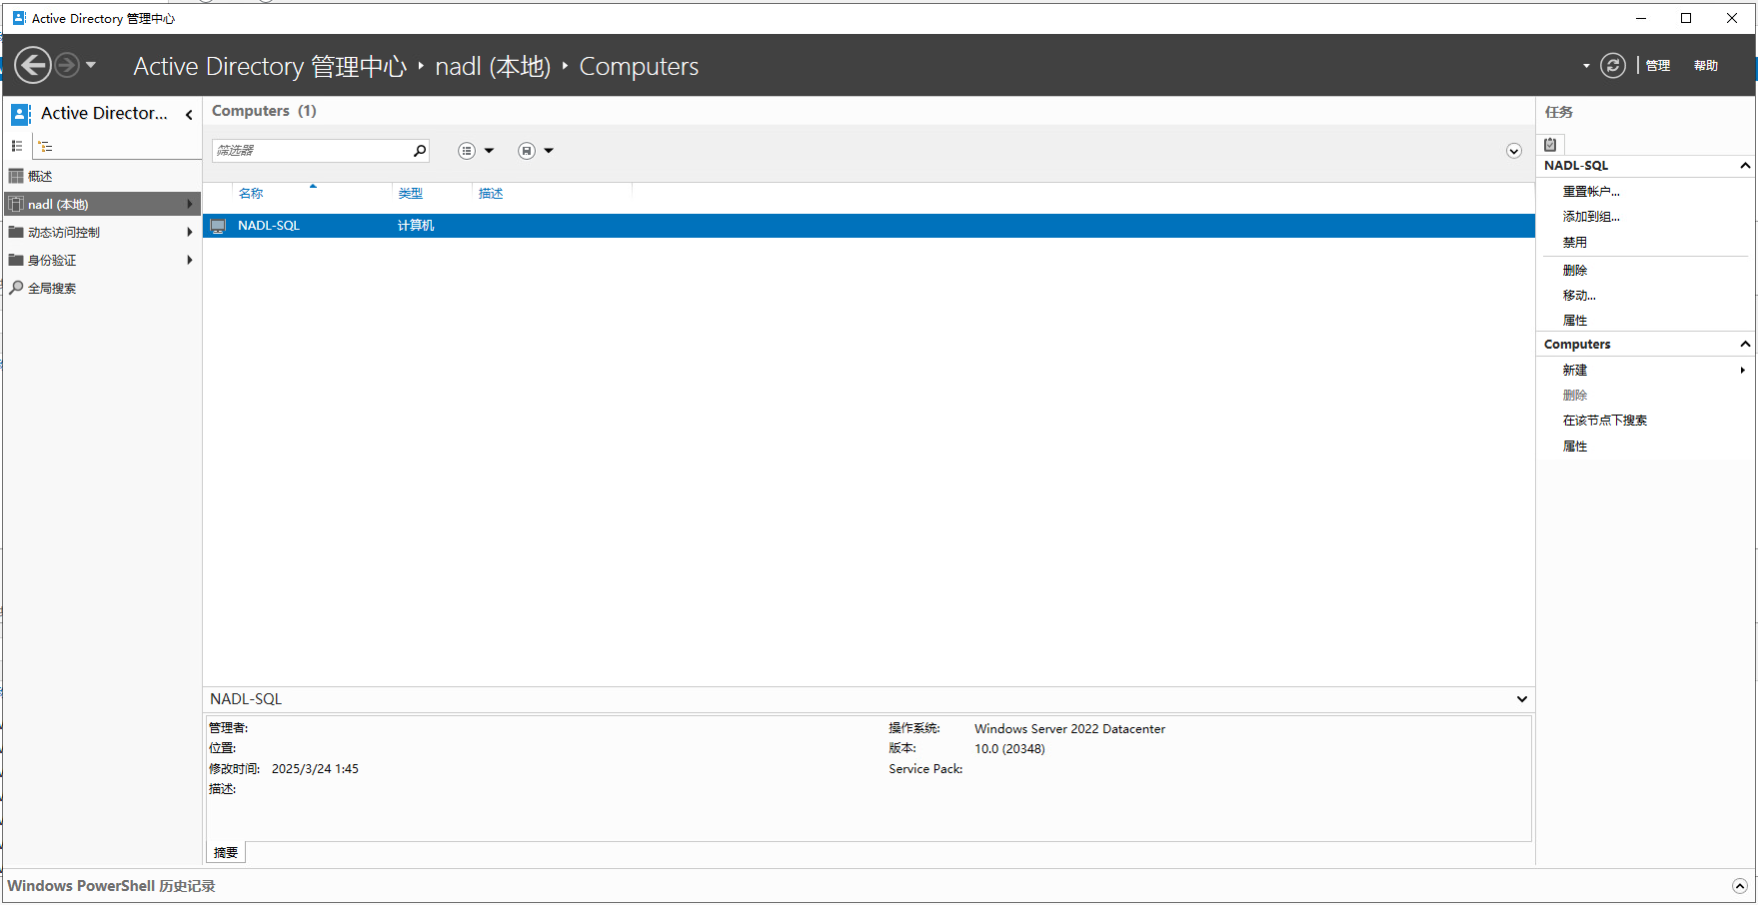Expand the 动态访问控制 submenu arrow

pyautogui.click(x=189, y=232)
